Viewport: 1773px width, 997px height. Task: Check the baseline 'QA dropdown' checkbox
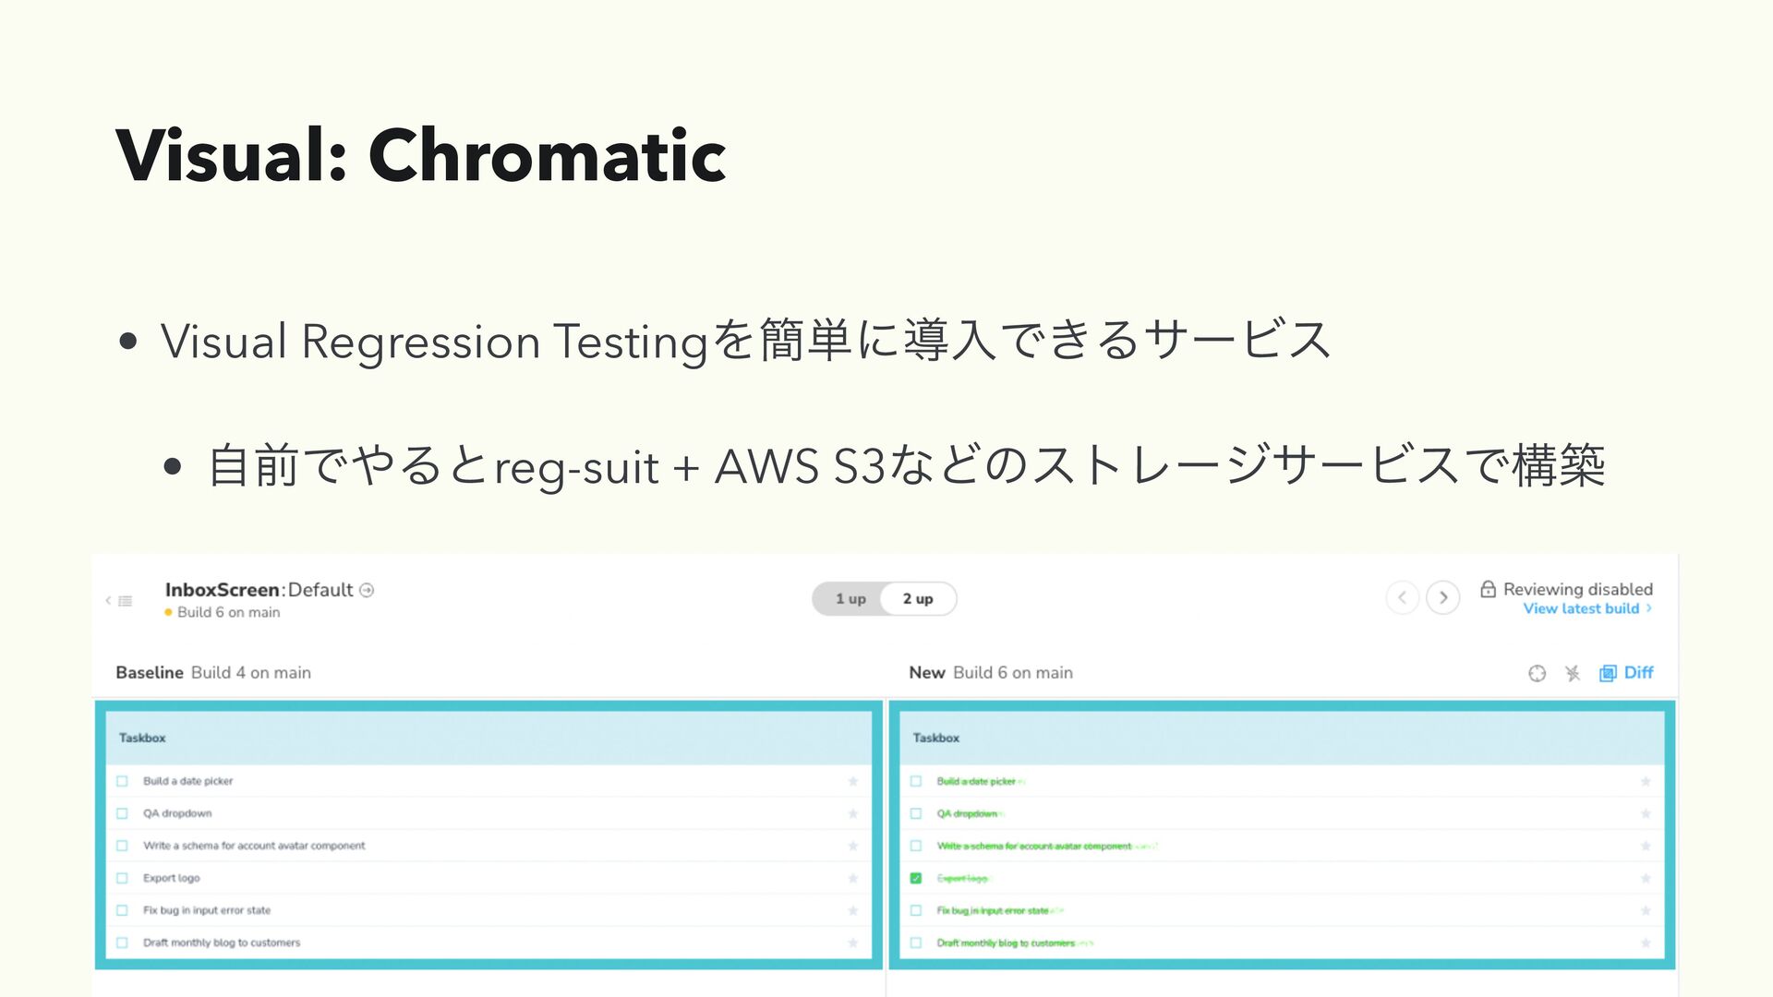coord(122,813)
